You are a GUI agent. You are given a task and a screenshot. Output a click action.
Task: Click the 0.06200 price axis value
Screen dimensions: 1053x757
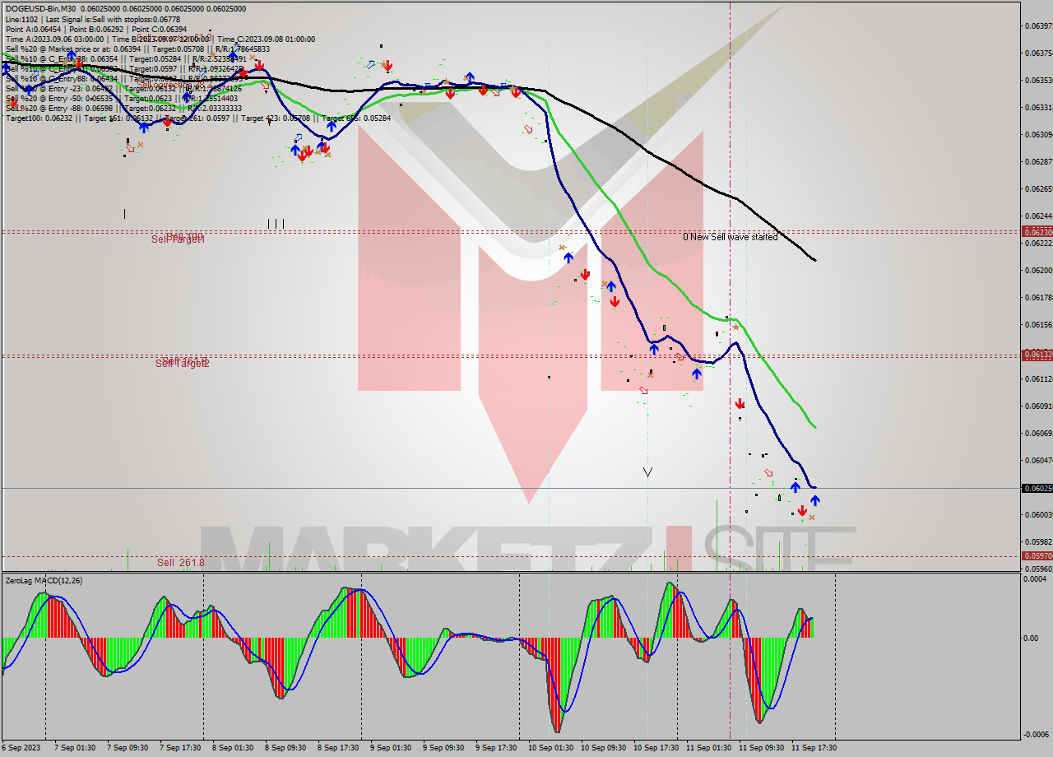pos(1038,270)
